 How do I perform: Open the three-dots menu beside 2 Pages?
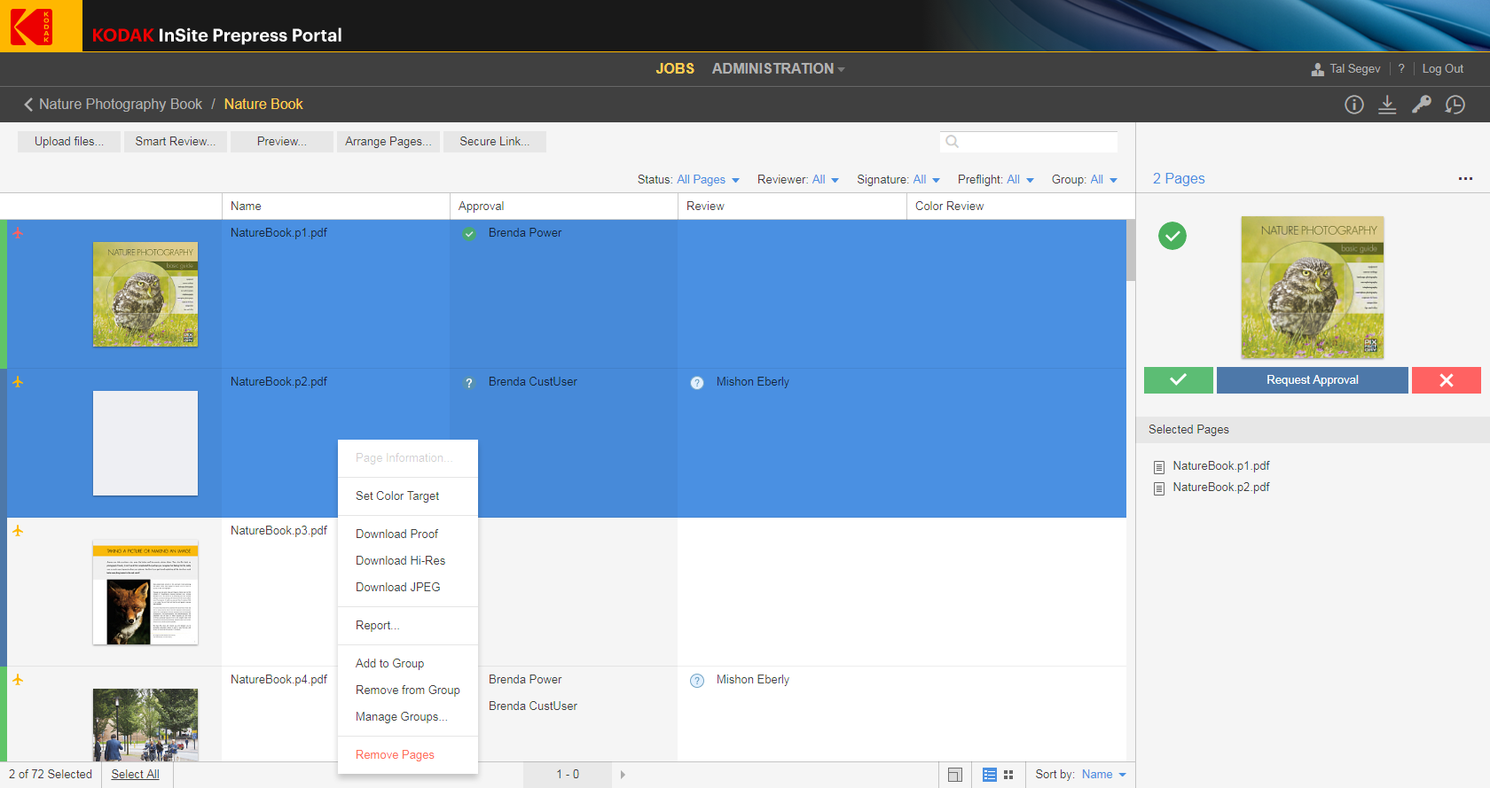[x=1464, y=179]
